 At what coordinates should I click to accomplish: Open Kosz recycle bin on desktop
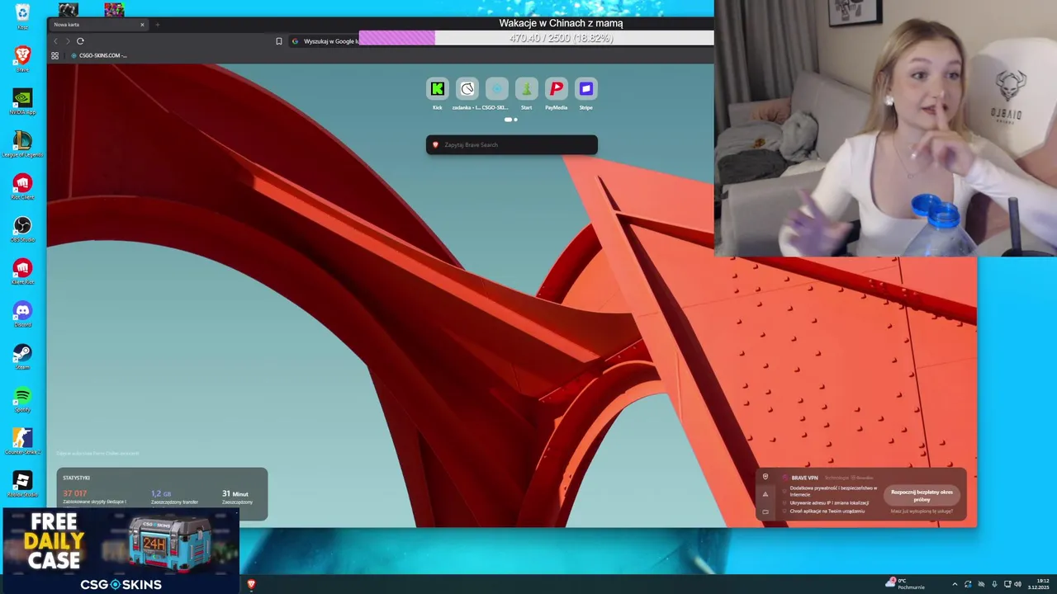[22, 16]
